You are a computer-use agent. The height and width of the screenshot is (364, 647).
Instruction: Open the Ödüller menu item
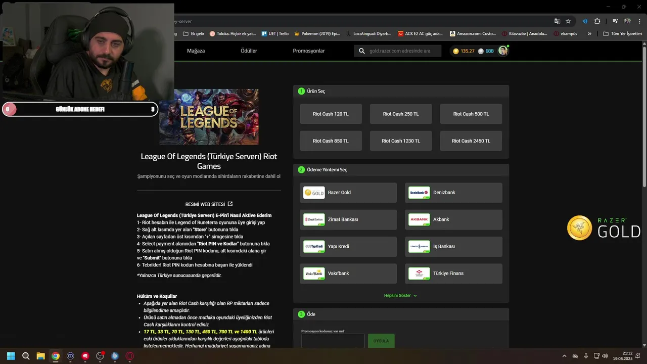pyautogui.click(x=249, y=51)
